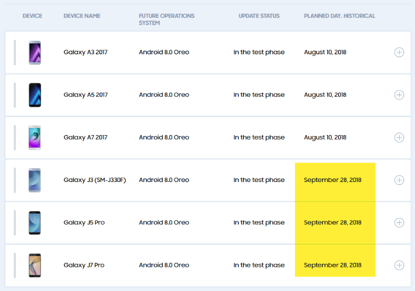Image resolution: width=415 pixels, height=291 pixels.
Task: Click 'In the test phase' for Galaxy A5 2017
Action: point(259,95)
